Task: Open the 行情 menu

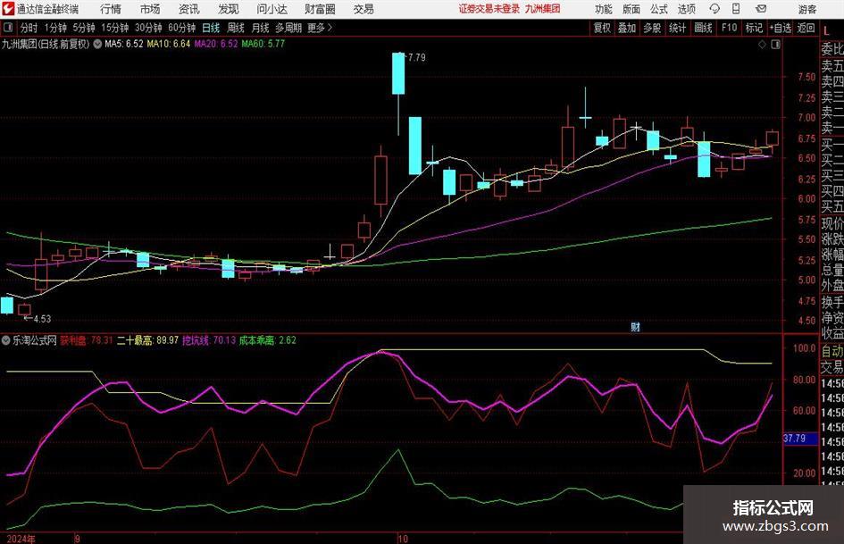Action: (x=111, y=9)
